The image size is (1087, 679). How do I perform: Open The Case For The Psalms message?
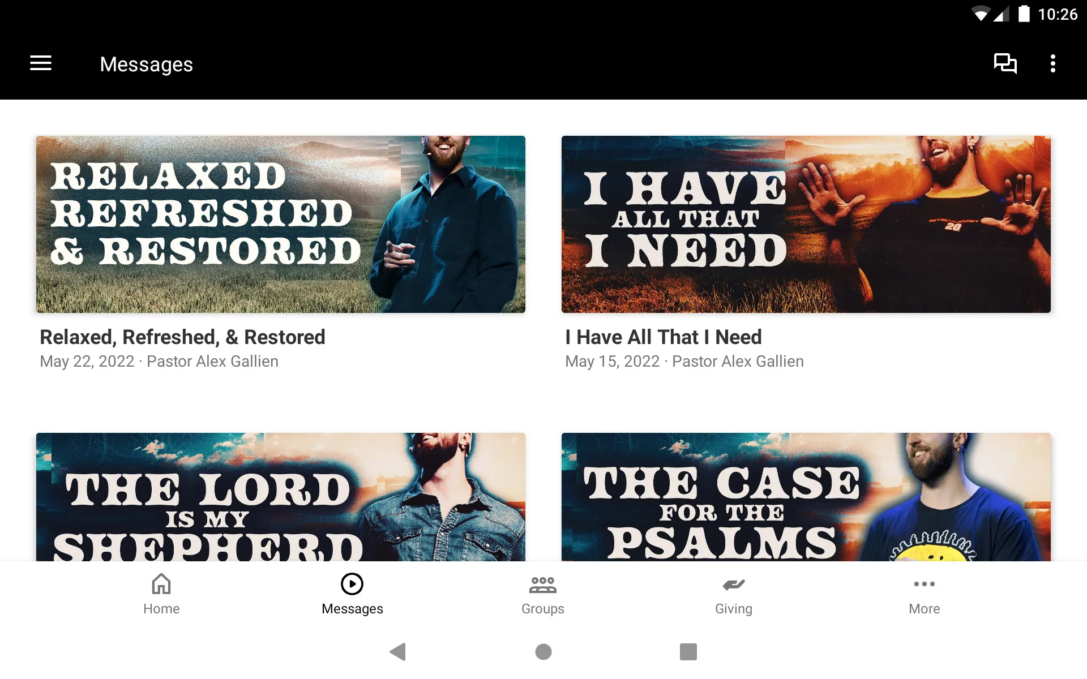click(x=805, y=497)
